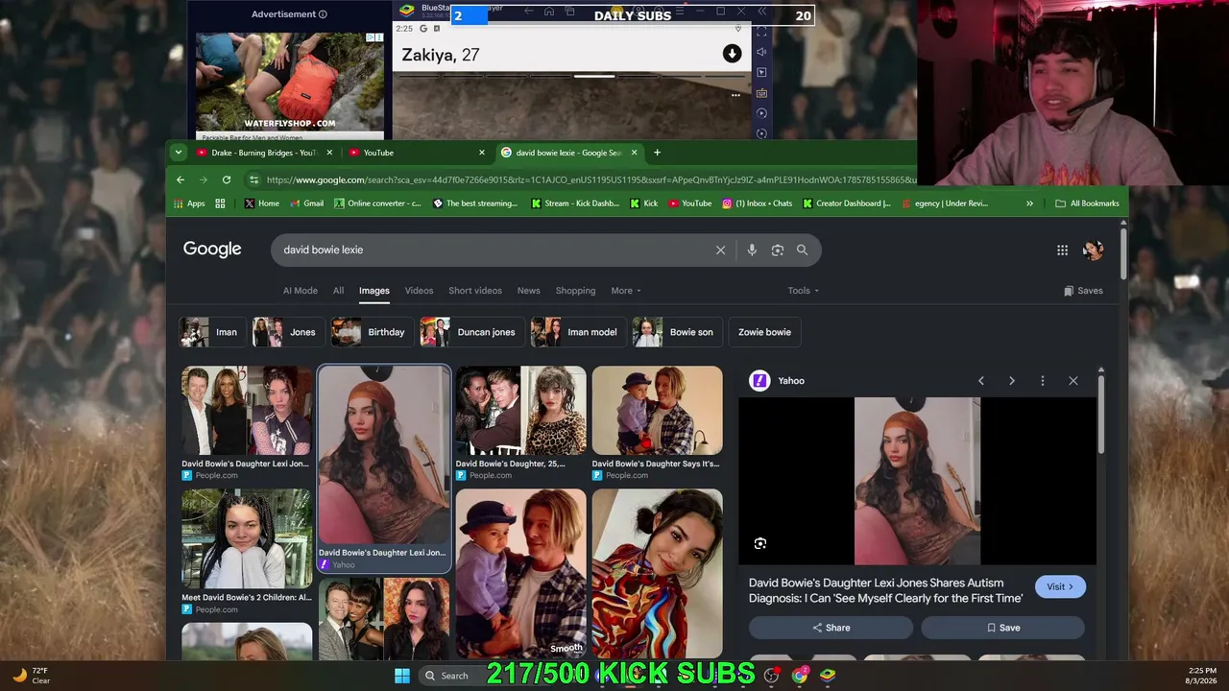This screenshot has height=691, width=1229.
Task: Submit search with the magnifier icon
Action: [x=802, y=250]
